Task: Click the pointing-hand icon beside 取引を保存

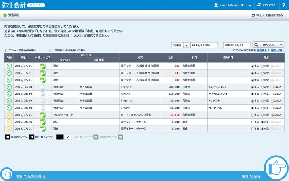Action: 277,168
